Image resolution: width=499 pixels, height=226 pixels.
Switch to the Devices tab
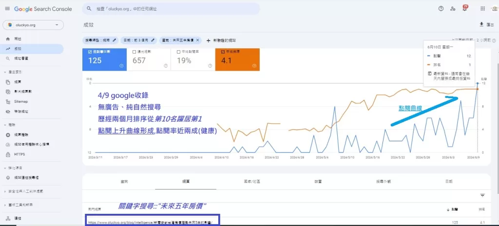[318, 181]
